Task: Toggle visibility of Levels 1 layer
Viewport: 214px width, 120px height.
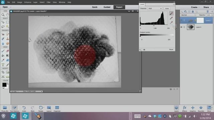Action: 181,20
